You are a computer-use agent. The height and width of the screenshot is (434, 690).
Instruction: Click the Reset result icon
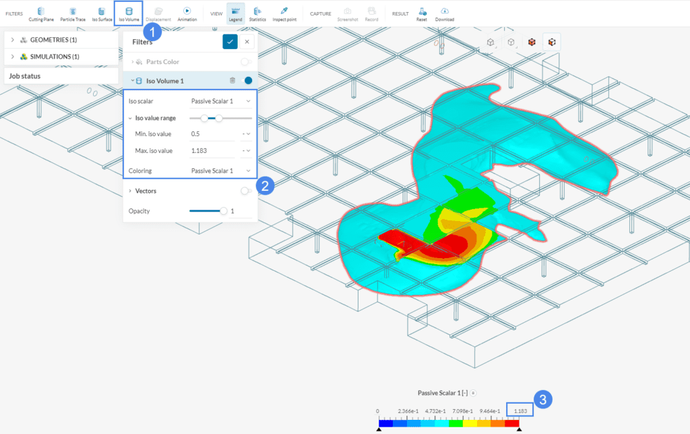click(421, 11)
